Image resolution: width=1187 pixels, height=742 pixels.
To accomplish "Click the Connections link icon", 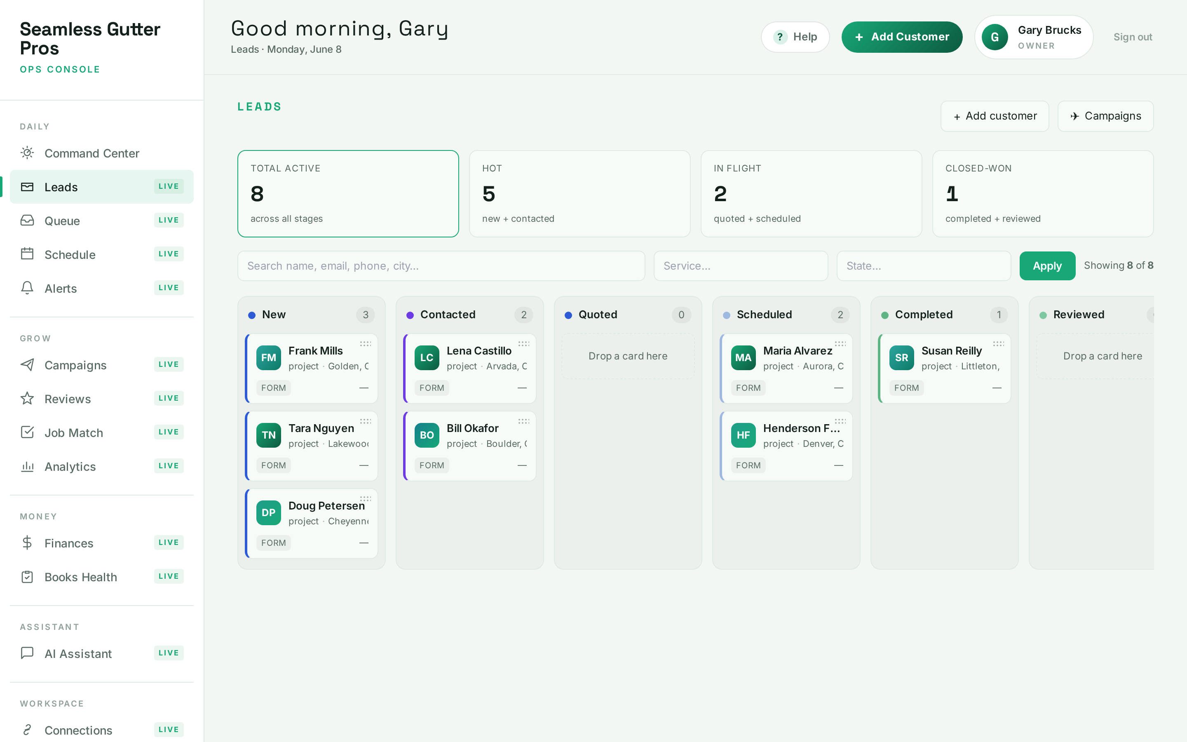I will click(x=28, y=730).
